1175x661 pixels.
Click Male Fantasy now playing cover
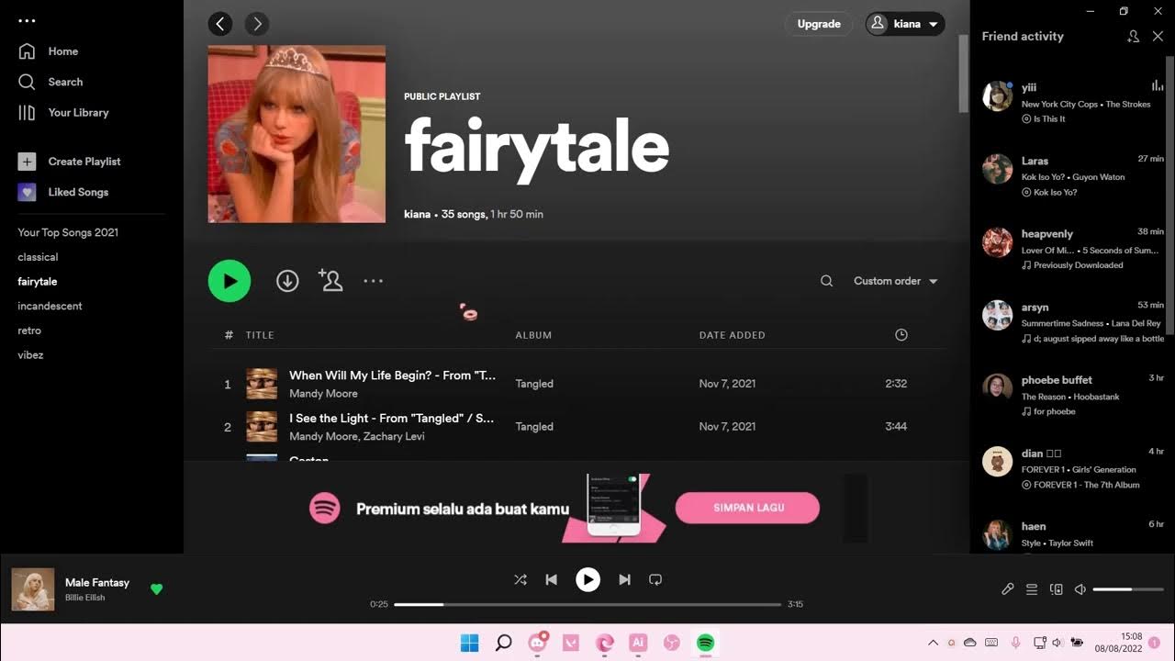33,589
